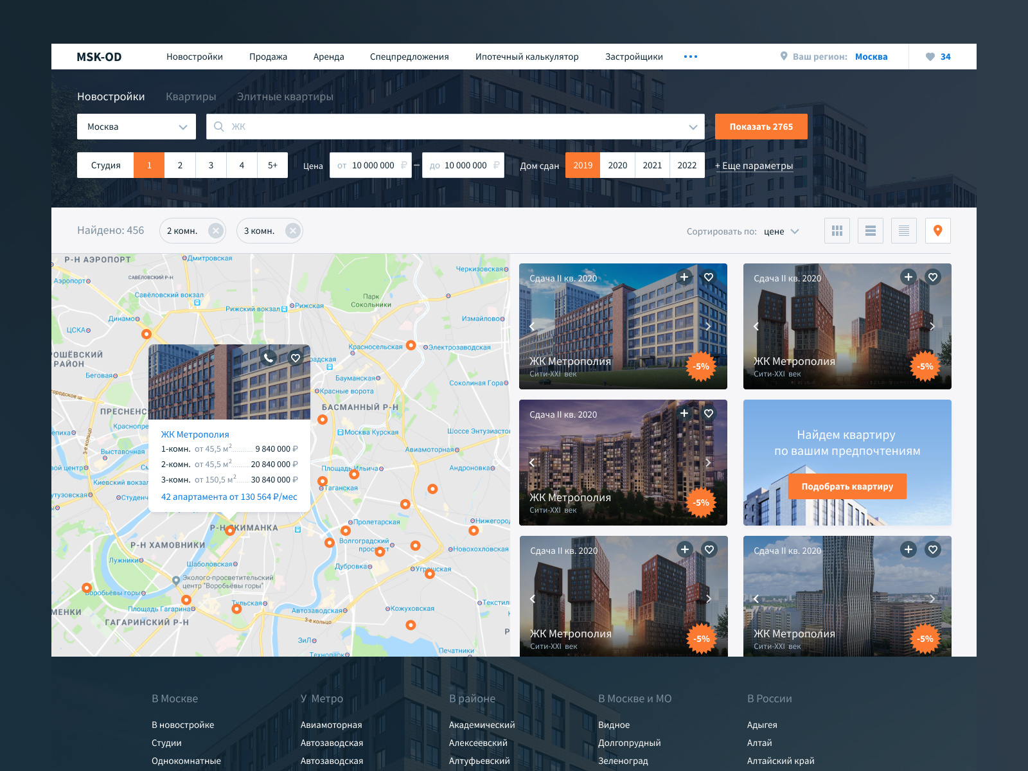
Task: Add middle-left card plus icon
Action: 684,413
